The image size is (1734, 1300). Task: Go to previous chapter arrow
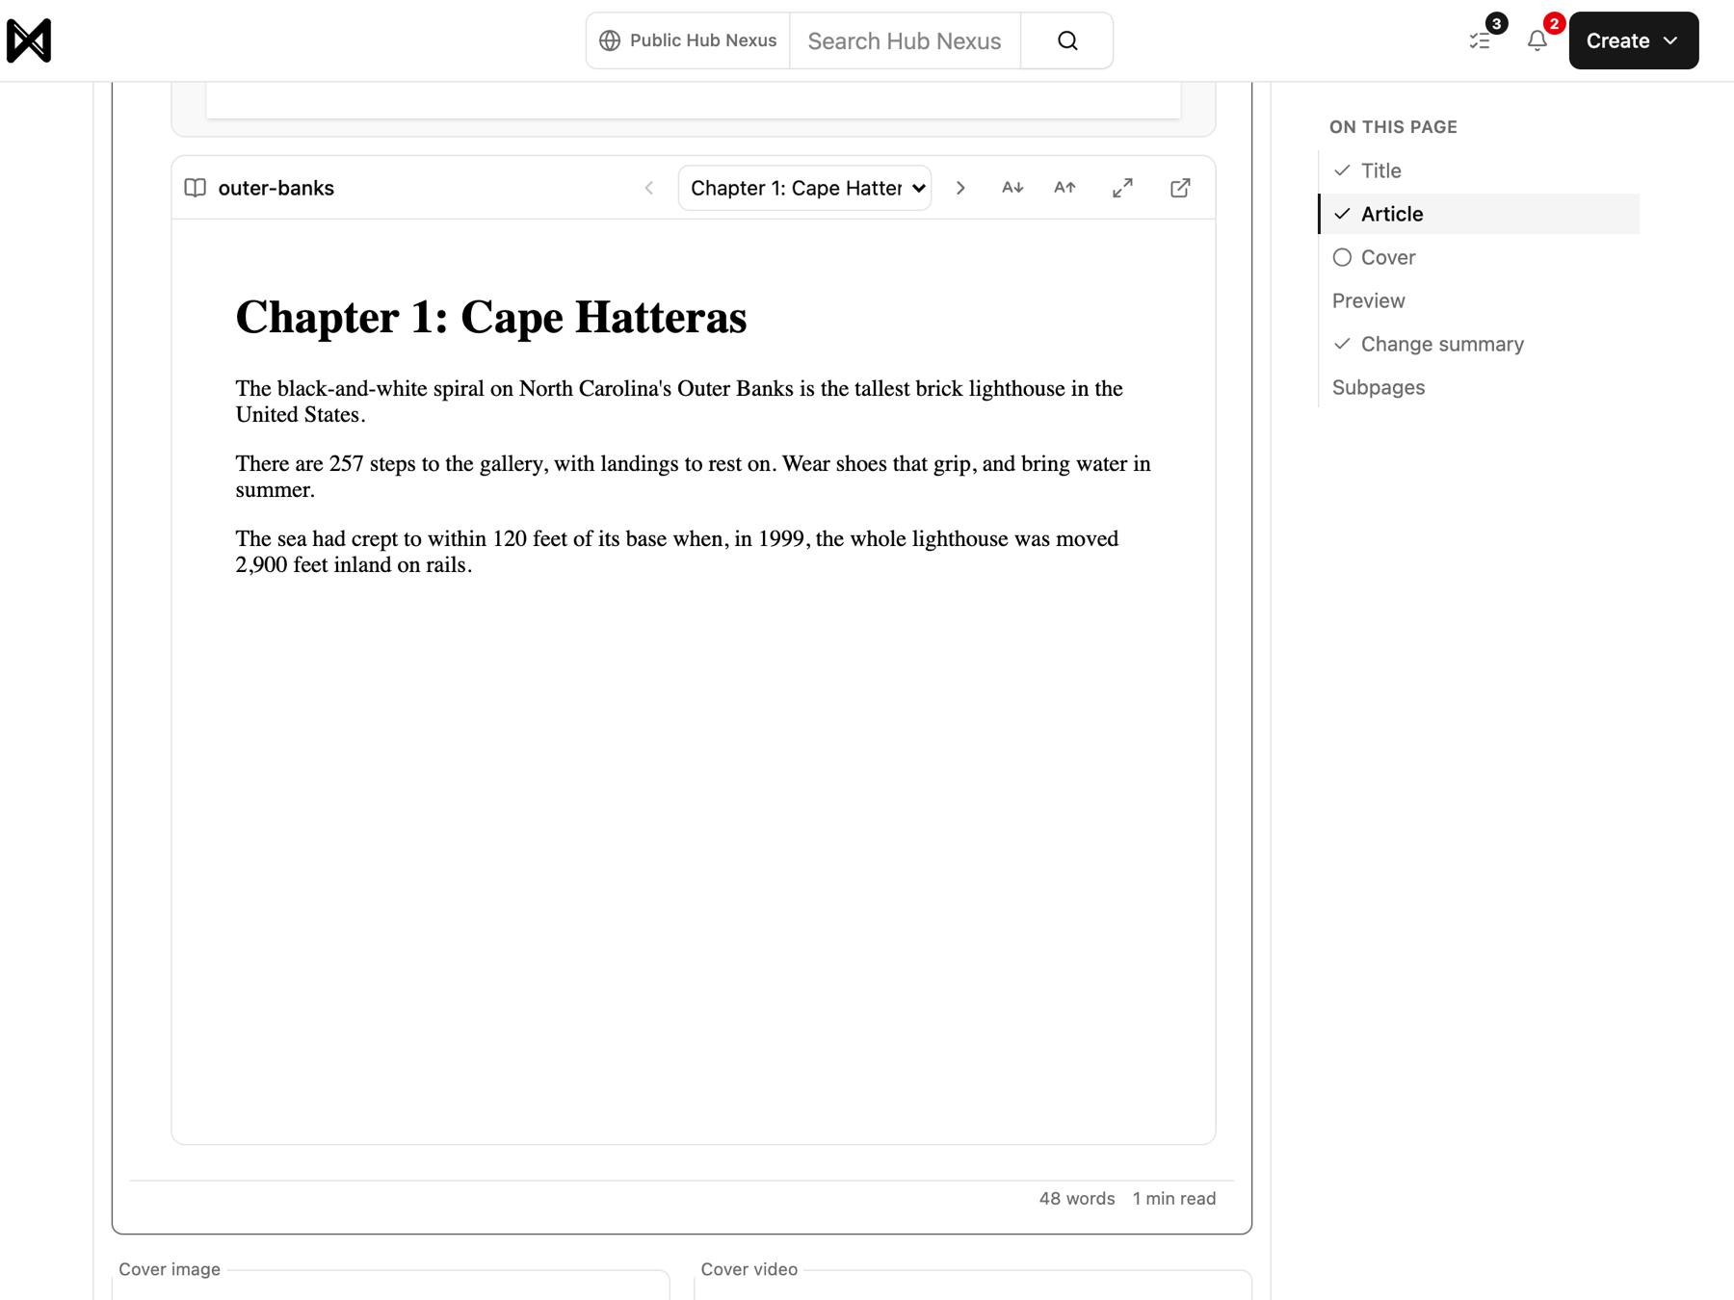(x=649, y=188)
